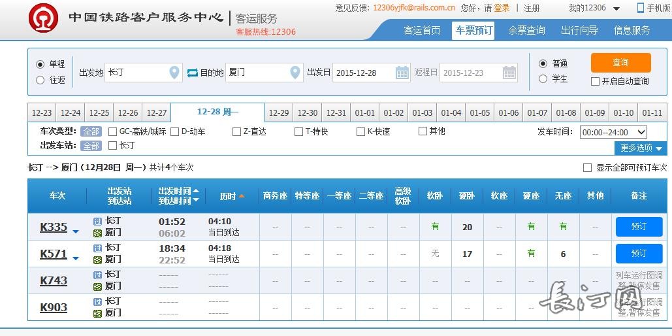Open train K571 link

coord(54,254)
